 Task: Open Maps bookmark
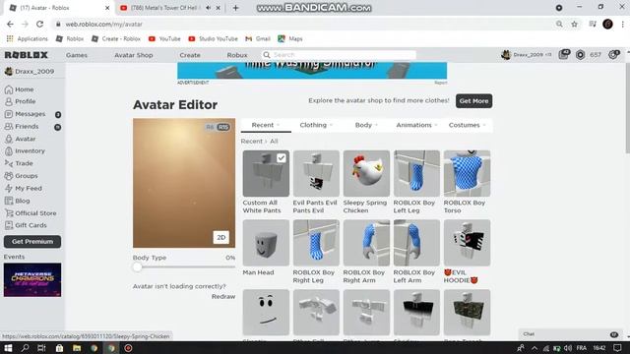pyautogui.click(x=290, y=39)
